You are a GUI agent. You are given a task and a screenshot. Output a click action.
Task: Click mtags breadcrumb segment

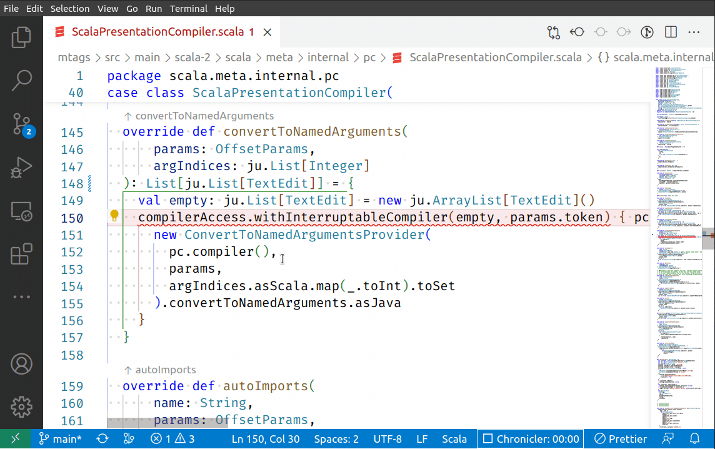[74, 58]
